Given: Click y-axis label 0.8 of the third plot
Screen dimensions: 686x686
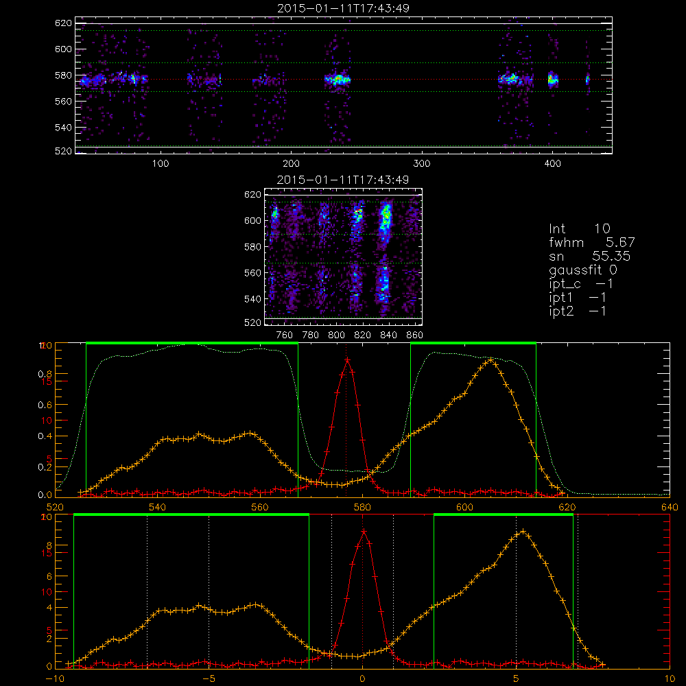Looking at the screenshot, I should point(45,374).
